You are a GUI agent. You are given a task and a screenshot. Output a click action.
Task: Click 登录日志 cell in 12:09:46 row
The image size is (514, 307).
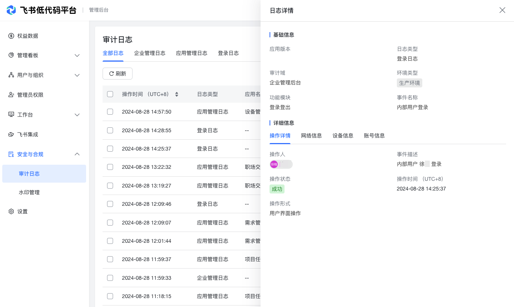pos(207,204)
